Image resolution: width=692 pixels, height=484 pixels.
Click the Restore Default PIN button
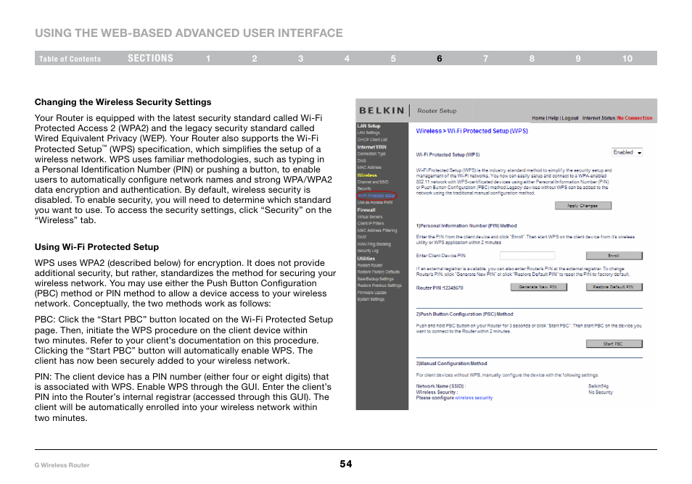(614, 287)
